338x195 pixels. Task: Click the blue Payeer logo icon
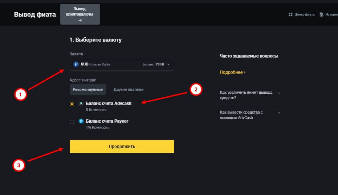(81, 121)
